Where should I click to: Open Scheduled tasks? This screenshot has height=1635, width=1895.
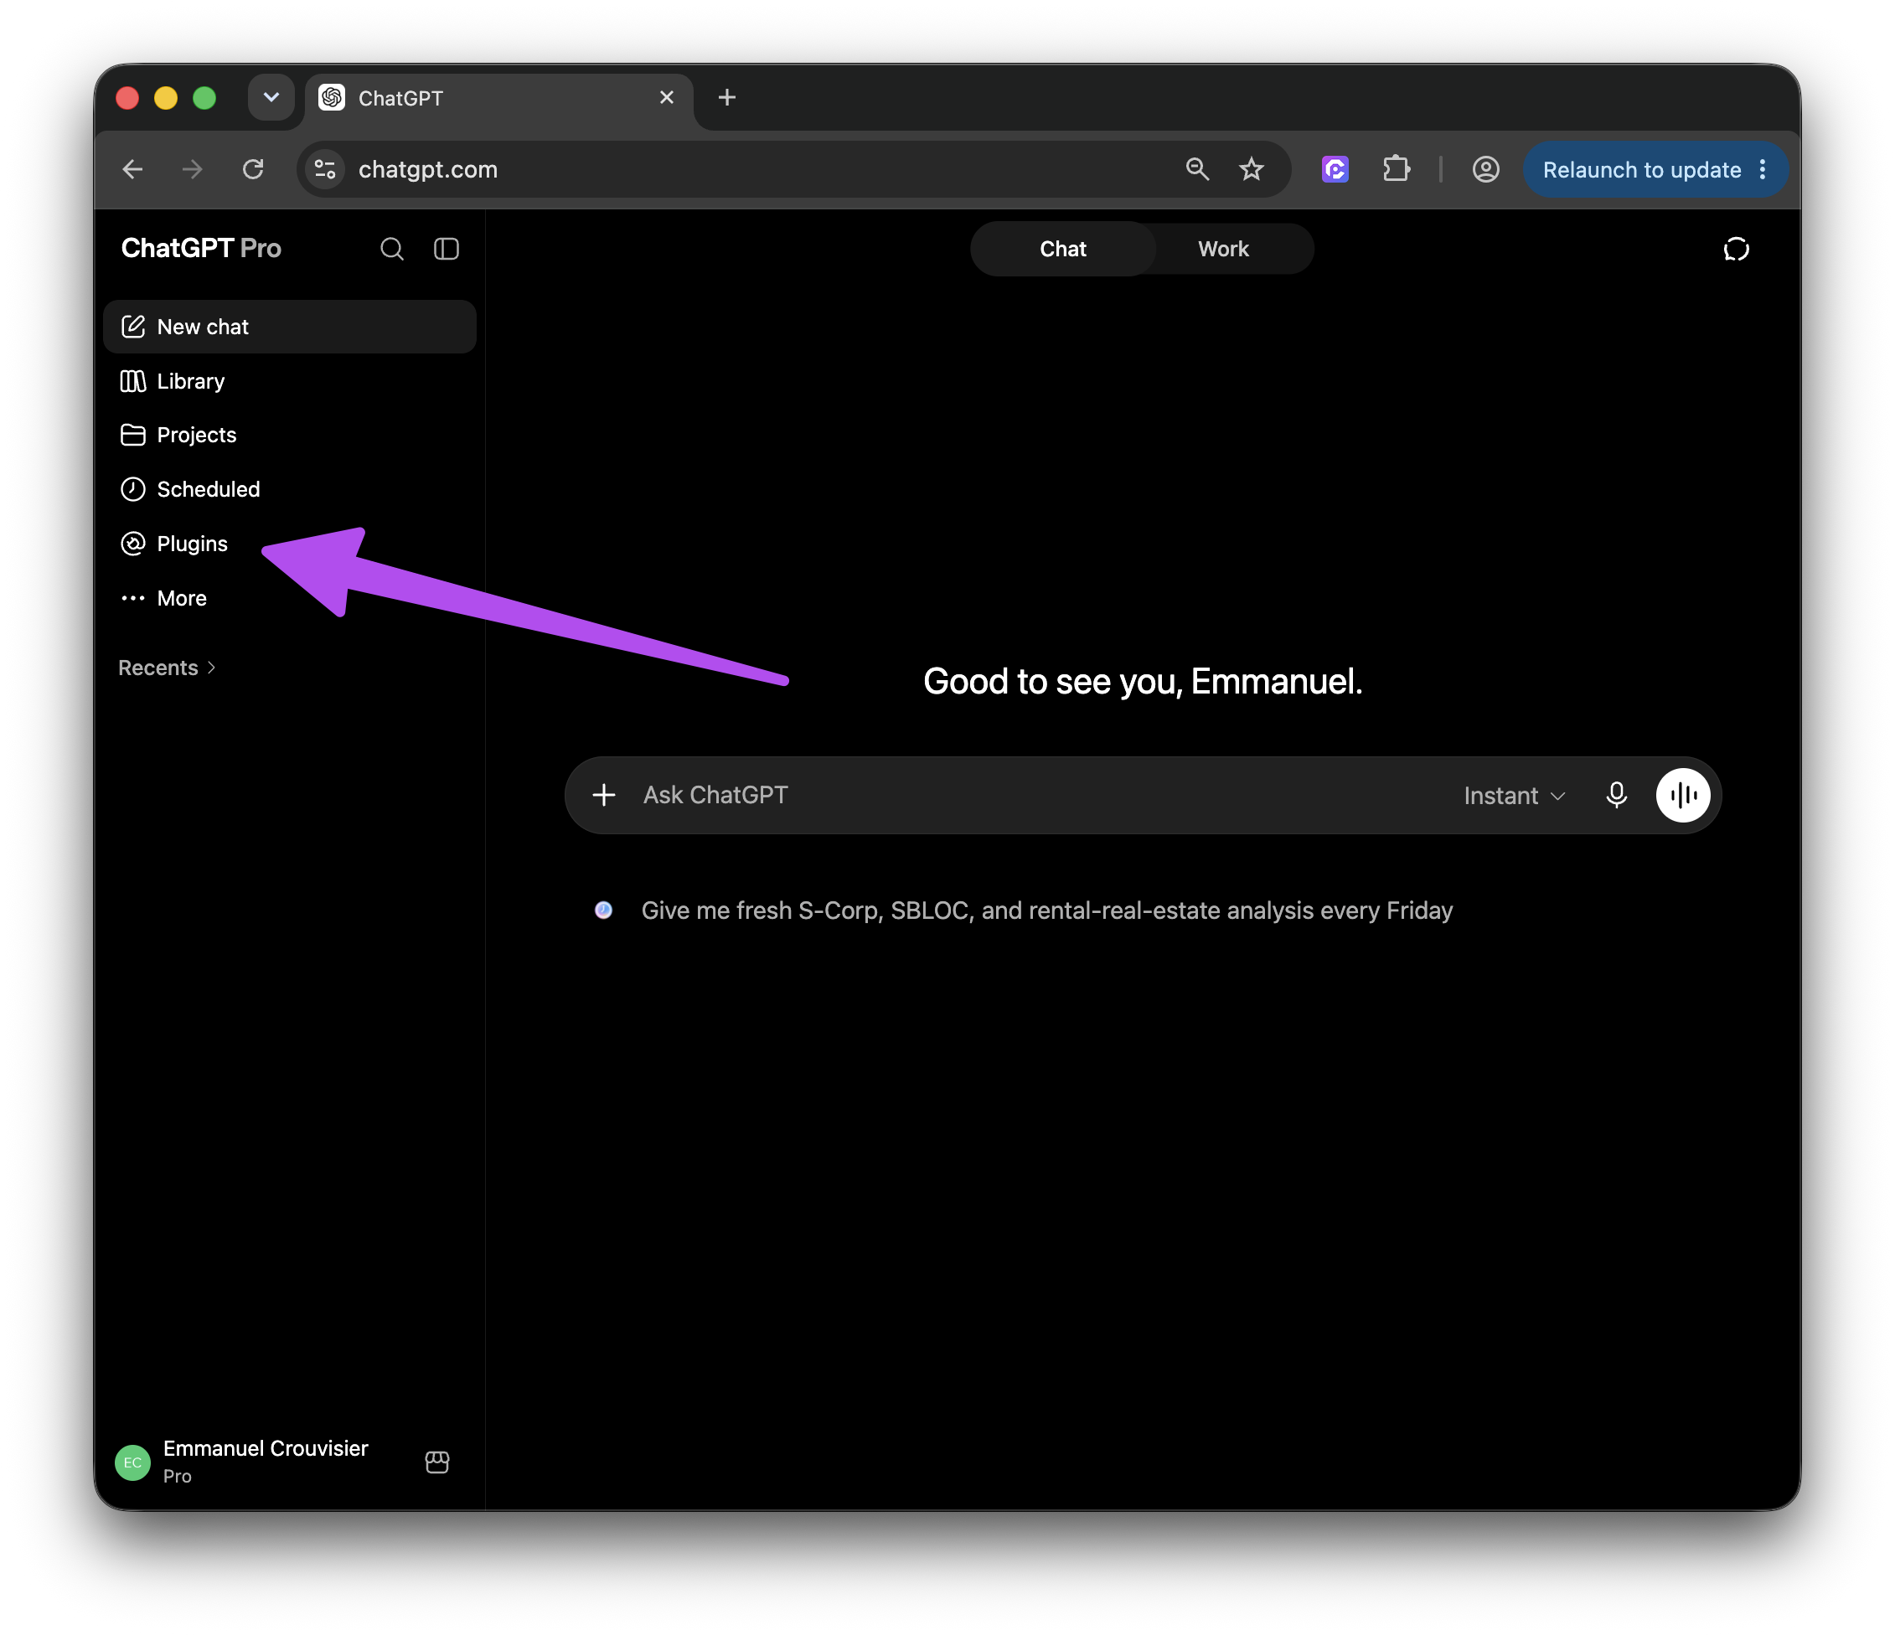290,489
